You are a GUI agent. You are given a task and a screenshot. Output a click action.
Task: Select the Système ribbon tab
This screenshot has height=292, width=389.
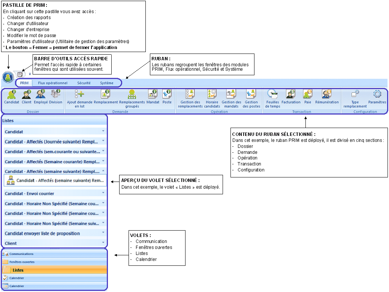[x=106, y=83]
